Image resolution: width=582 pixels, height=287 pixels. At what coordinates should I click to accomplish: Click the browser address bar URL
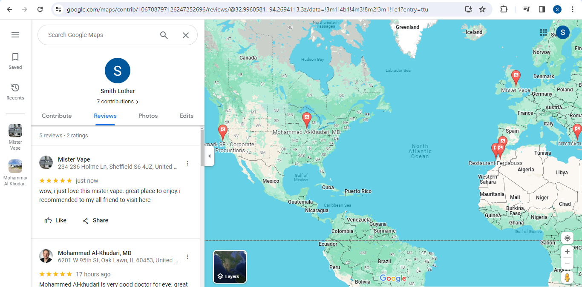pos(248,9)
